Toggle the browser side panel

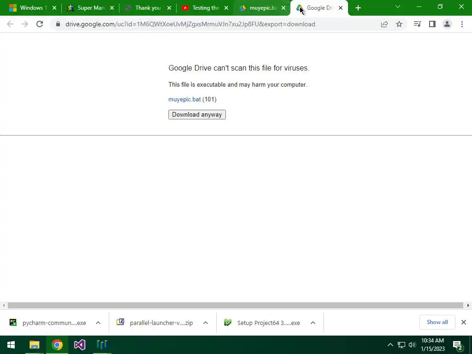pyautogui.click(x=432, y=24)
